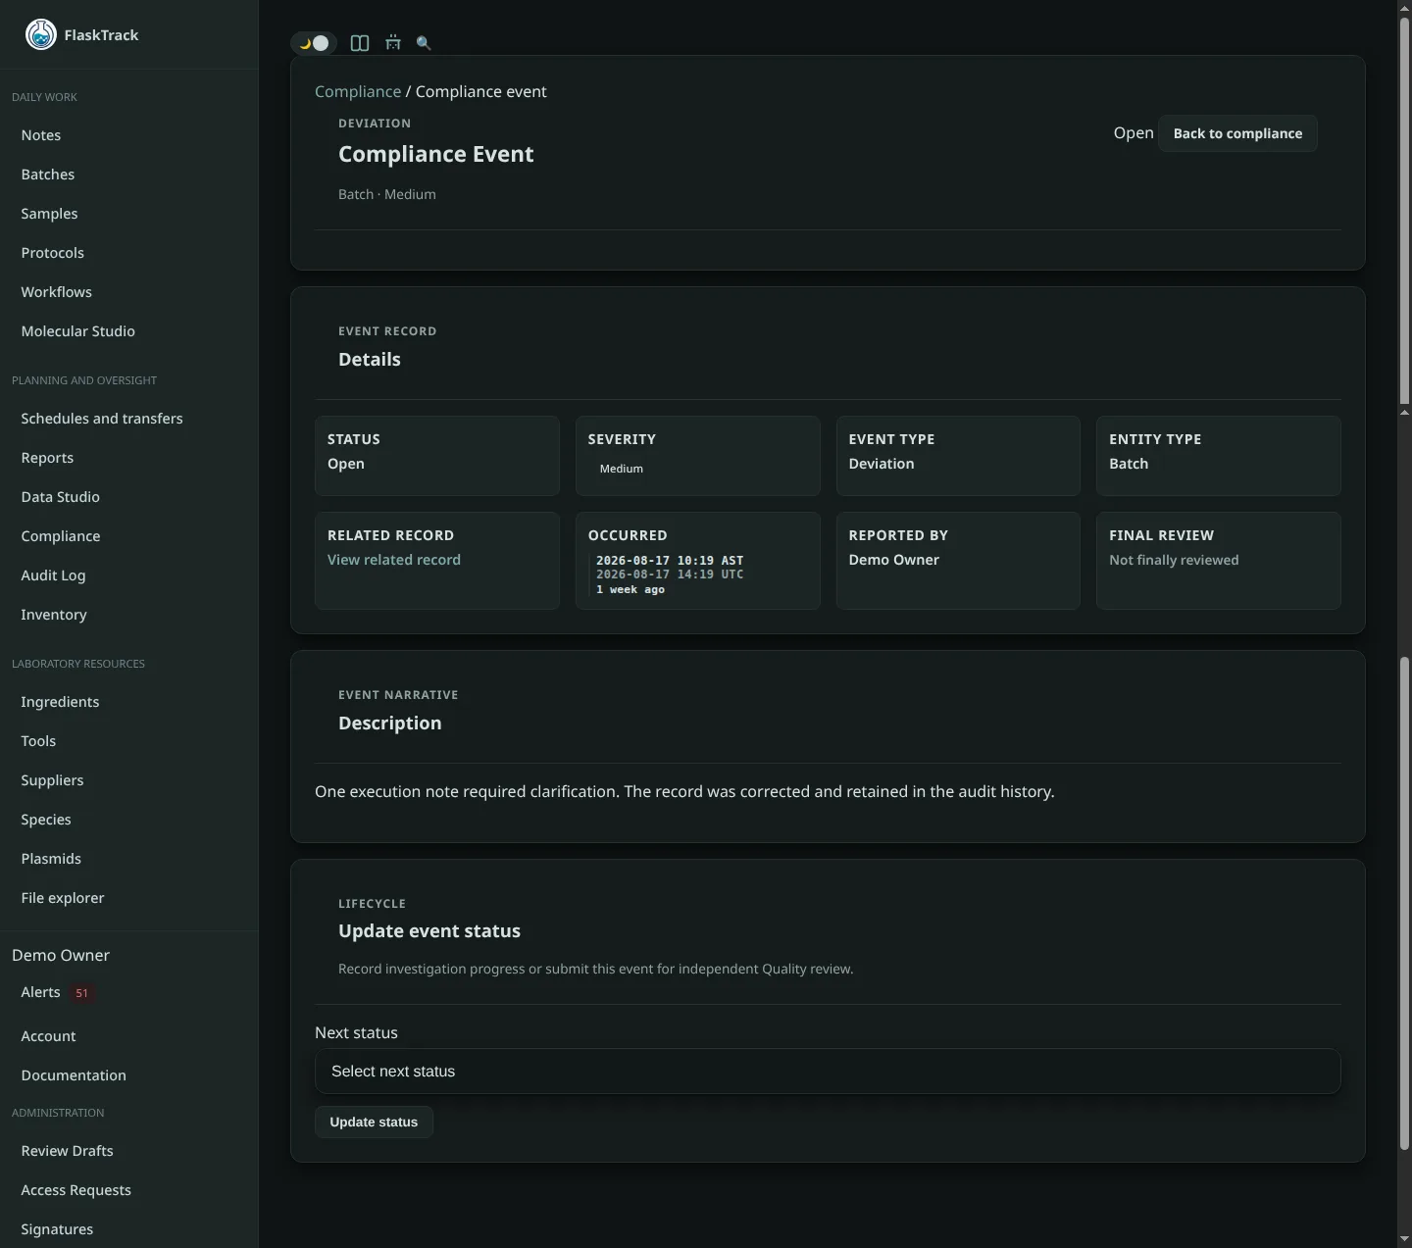Click the Medium severity badge
The width and height of the screenshot is (1412, 1248).
point(622,469)
